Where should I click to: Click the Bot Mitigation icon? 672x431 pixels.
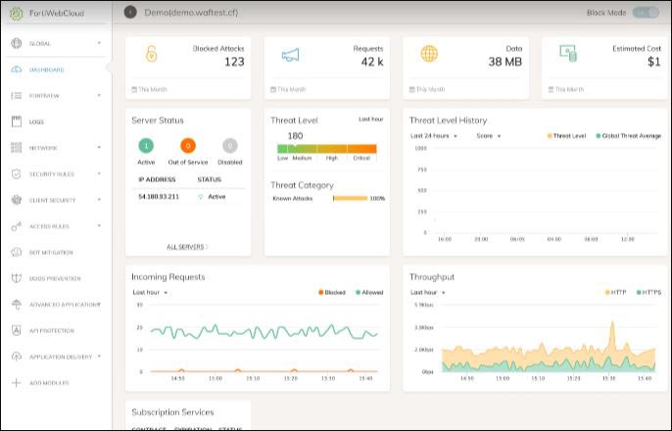pyautogui.click(x=17, y=253)
